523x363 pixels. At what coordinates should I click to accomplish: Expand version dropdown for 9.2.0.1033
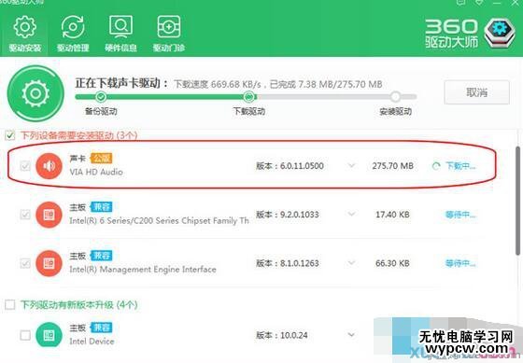point(351,214)
